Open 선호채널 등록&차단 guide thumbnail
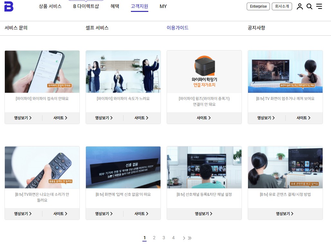Image resolution: width=331 pixels, height=246 pixels. tap(204, 167)
